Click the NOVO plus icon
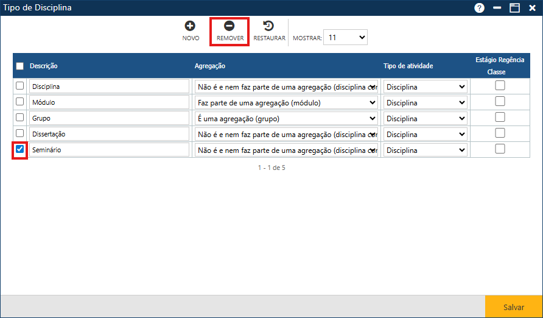The height and width of the screenshot is (318, 543). coord(190,26)
